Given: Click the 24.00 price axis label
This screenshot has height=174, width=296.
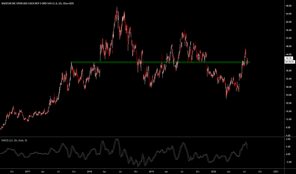Looking at the screenshot, I should point(288,95).
